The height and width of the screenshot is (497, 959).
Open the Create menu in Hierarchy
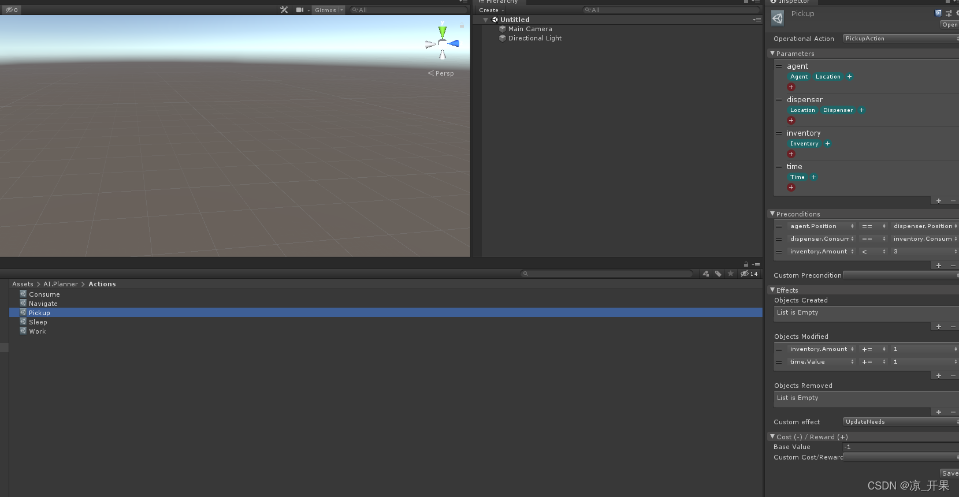tap(492, 10)
